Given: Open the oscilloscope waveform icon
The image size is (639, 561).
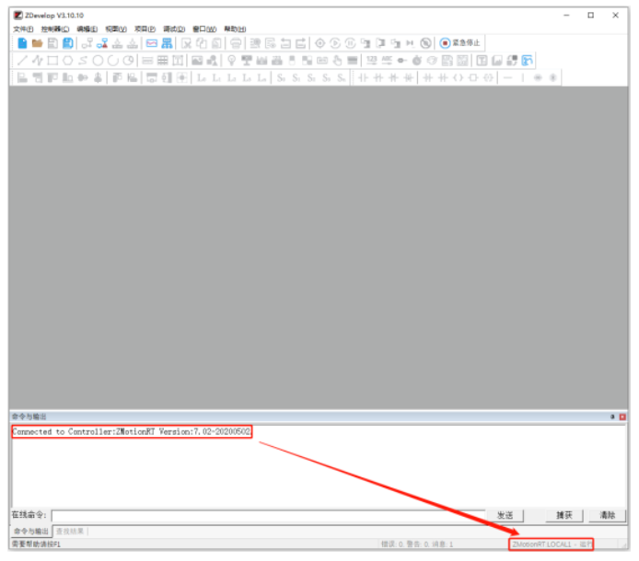Looking at the screenshot, I should [152, 42].
